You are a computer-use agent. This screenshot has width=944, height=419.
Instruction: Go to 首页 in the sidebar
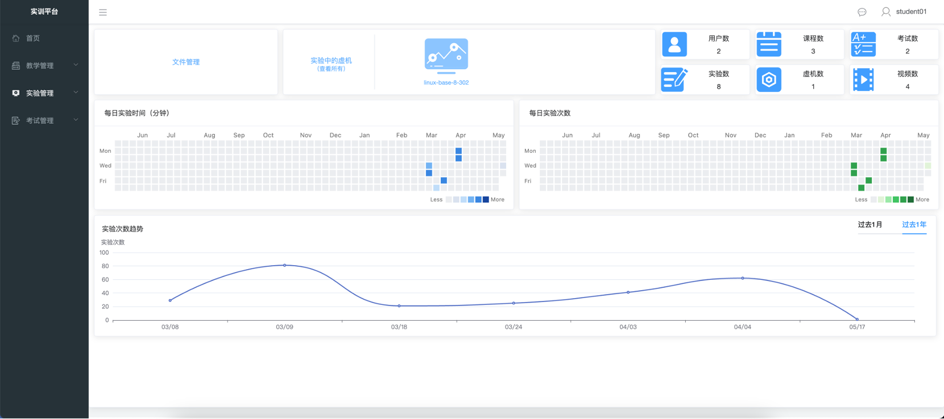pos(33,39)
